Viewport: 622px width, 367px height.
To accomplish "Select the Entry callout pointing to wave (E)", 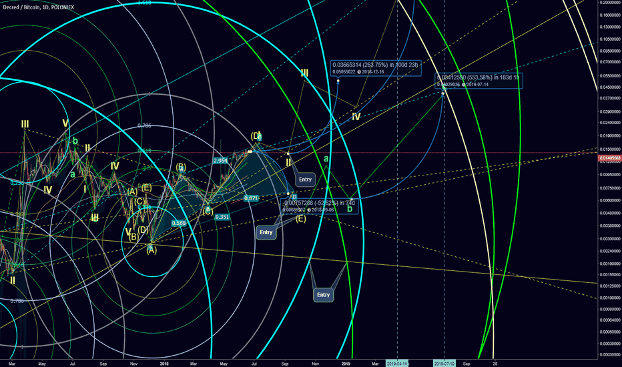I will coord(266,232).
